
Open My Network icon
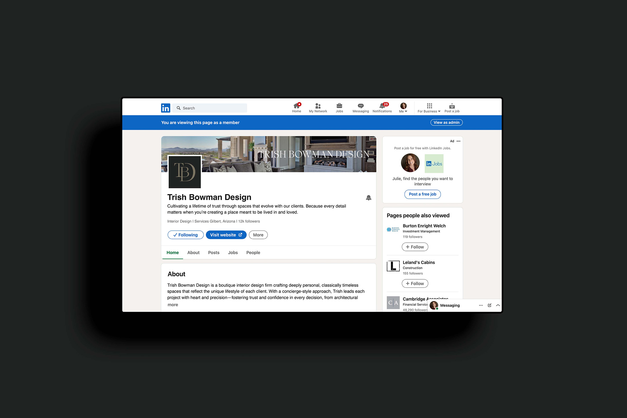pyautogui.click(x=318, y=108)
